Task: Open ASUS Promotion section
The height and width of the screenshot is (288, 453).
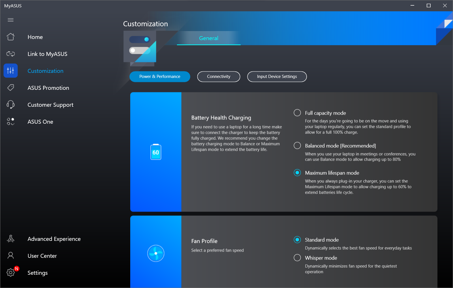Action: pyautogui.click(x=48, y=88)
